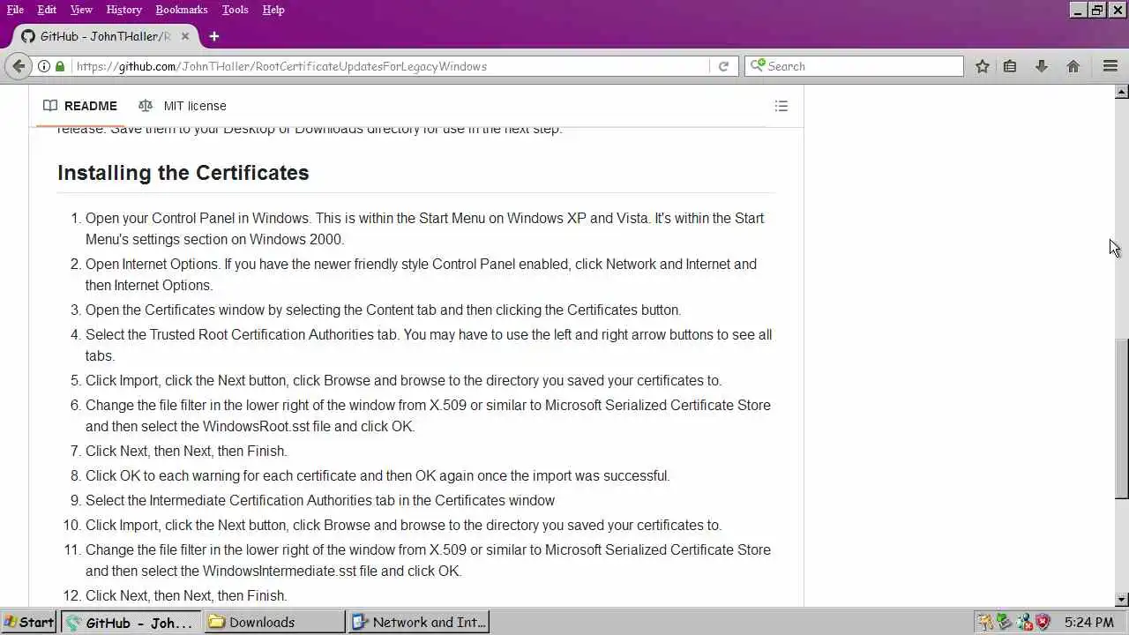The image size is (1129, 635).
Task: Switch to GitHub taskbar button
Action: pyautogui.click(x=131, y=622)
